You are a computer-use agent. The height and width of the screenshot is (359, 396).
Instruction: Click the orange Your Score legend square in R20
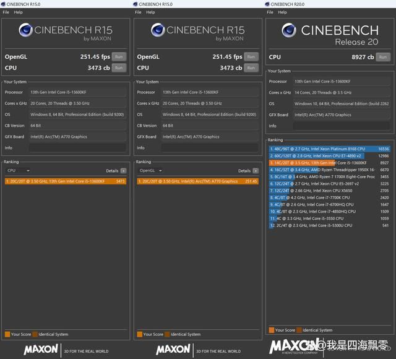point(272,330)
